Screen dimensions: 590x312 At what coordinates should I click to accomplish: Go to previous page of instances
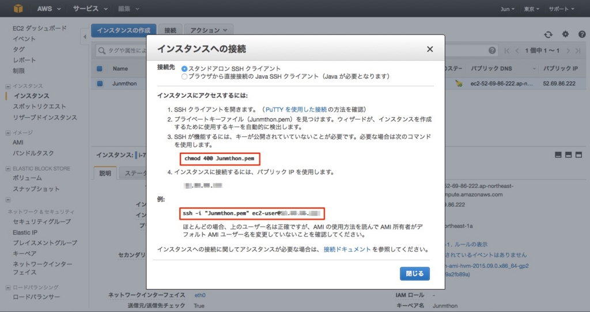coord(517,51)
